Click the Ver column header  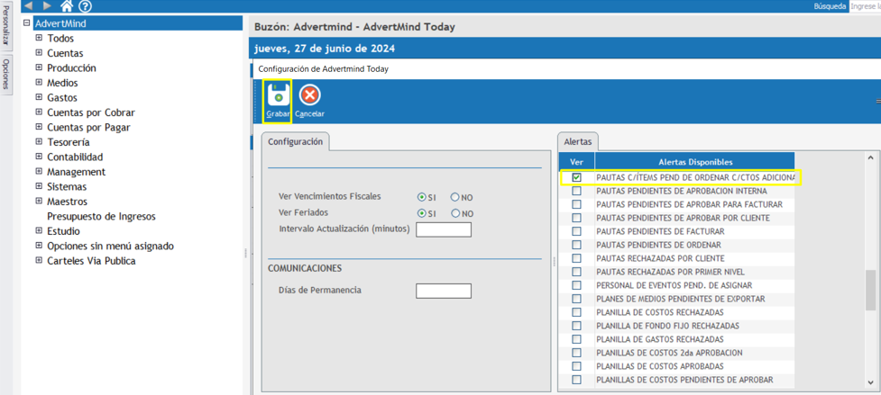click(x=576, y=162)
